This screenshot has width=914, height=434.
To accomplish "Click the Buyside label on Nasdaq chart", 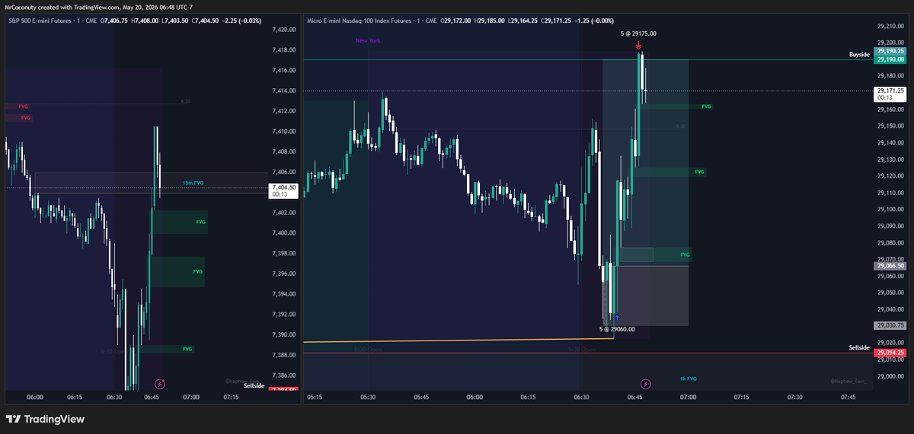I will [859, 55].
